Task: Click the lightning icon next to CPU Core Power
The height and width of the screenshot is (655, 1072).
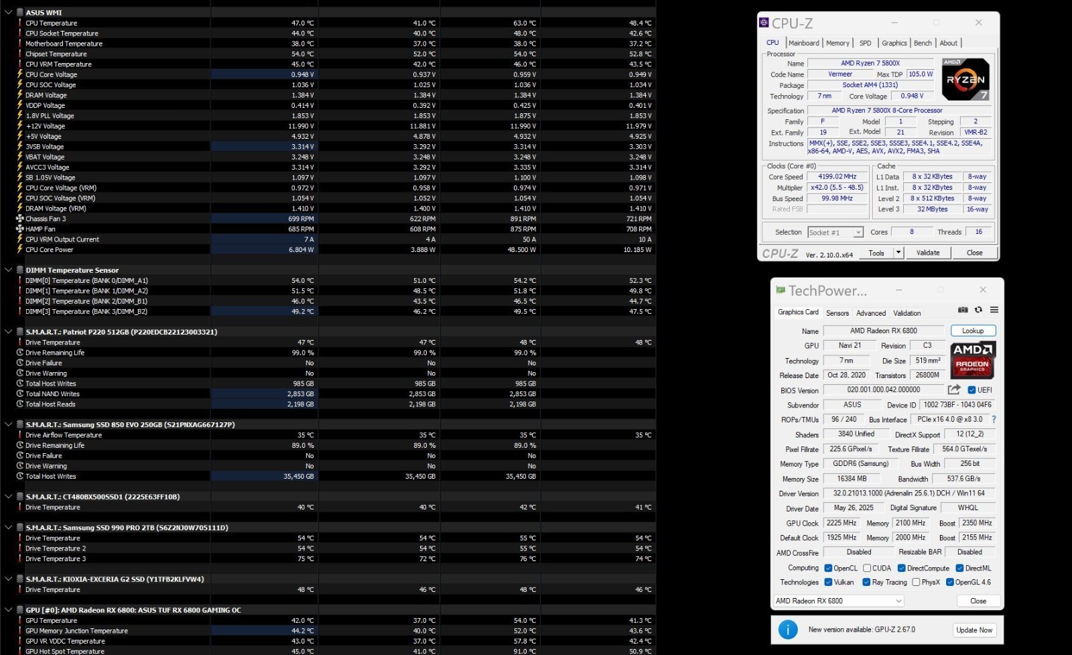Action: click(x=20, y=249)
